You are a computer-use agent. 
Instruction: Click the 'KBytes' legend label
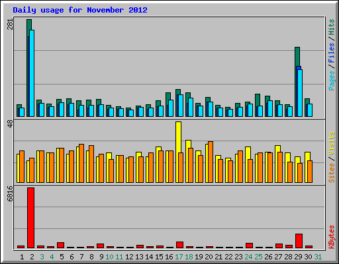pos(331,237)
